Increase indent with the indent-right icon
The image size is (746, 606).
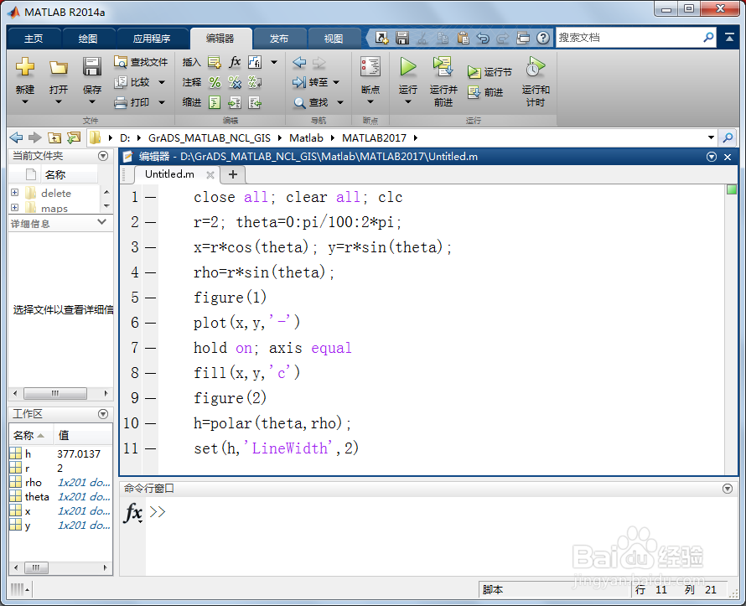235,102
